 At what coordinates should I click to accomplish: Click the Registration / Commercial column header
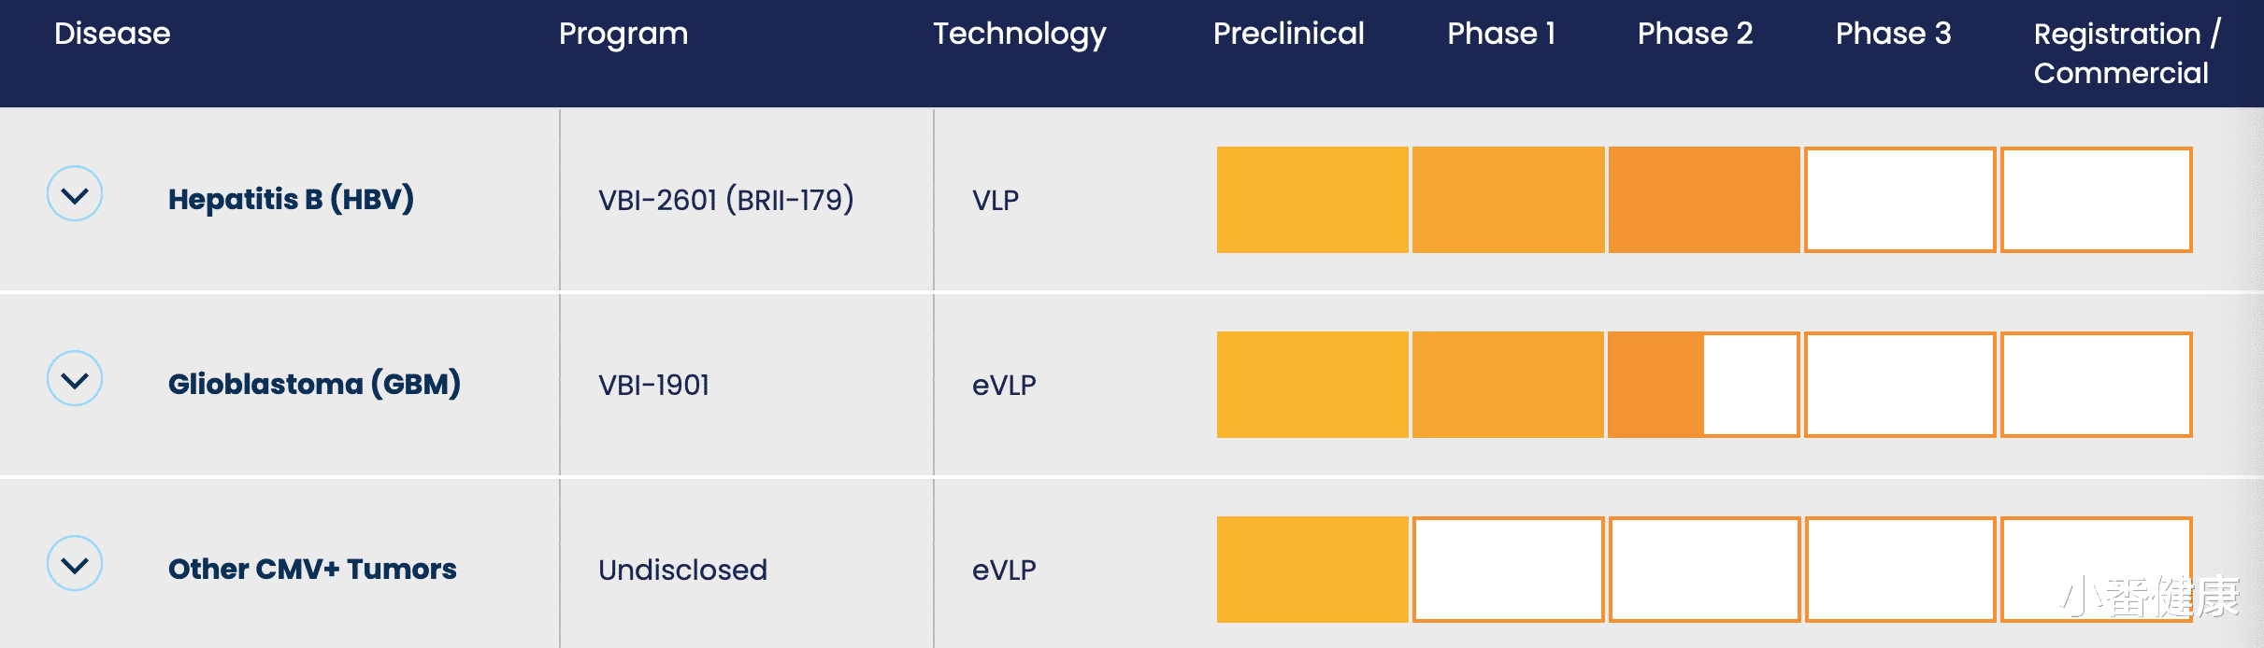click(2125, 53)
